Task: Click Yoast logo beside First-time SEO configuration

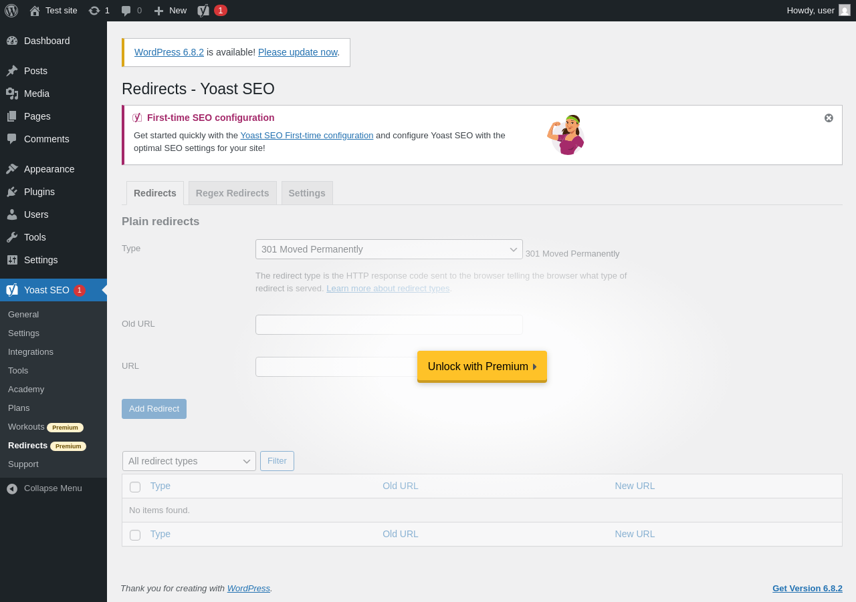Action: tap(137, 118)
